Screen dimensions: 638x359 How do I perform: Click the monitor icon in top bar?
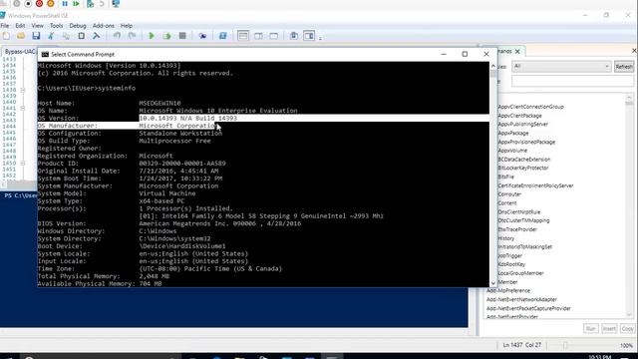coord(116,4)
